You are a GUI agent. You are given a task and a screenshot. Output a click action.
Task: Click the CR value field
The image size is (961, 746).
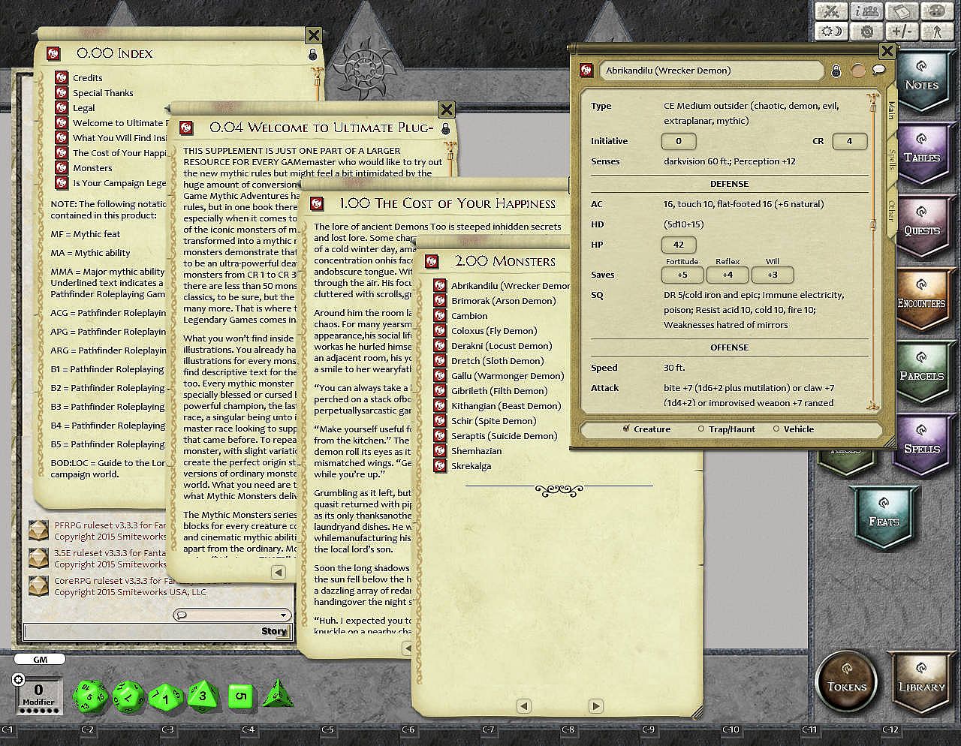850,141
